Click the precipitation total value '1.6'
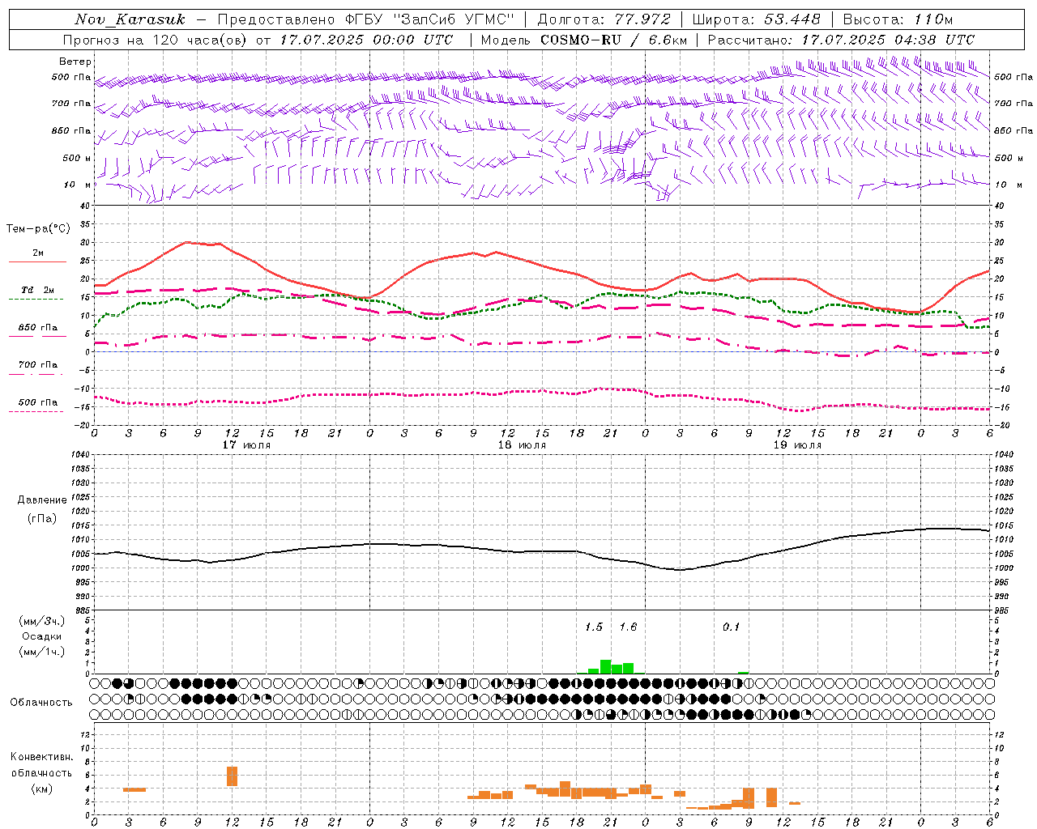 [x=628, y=627]
